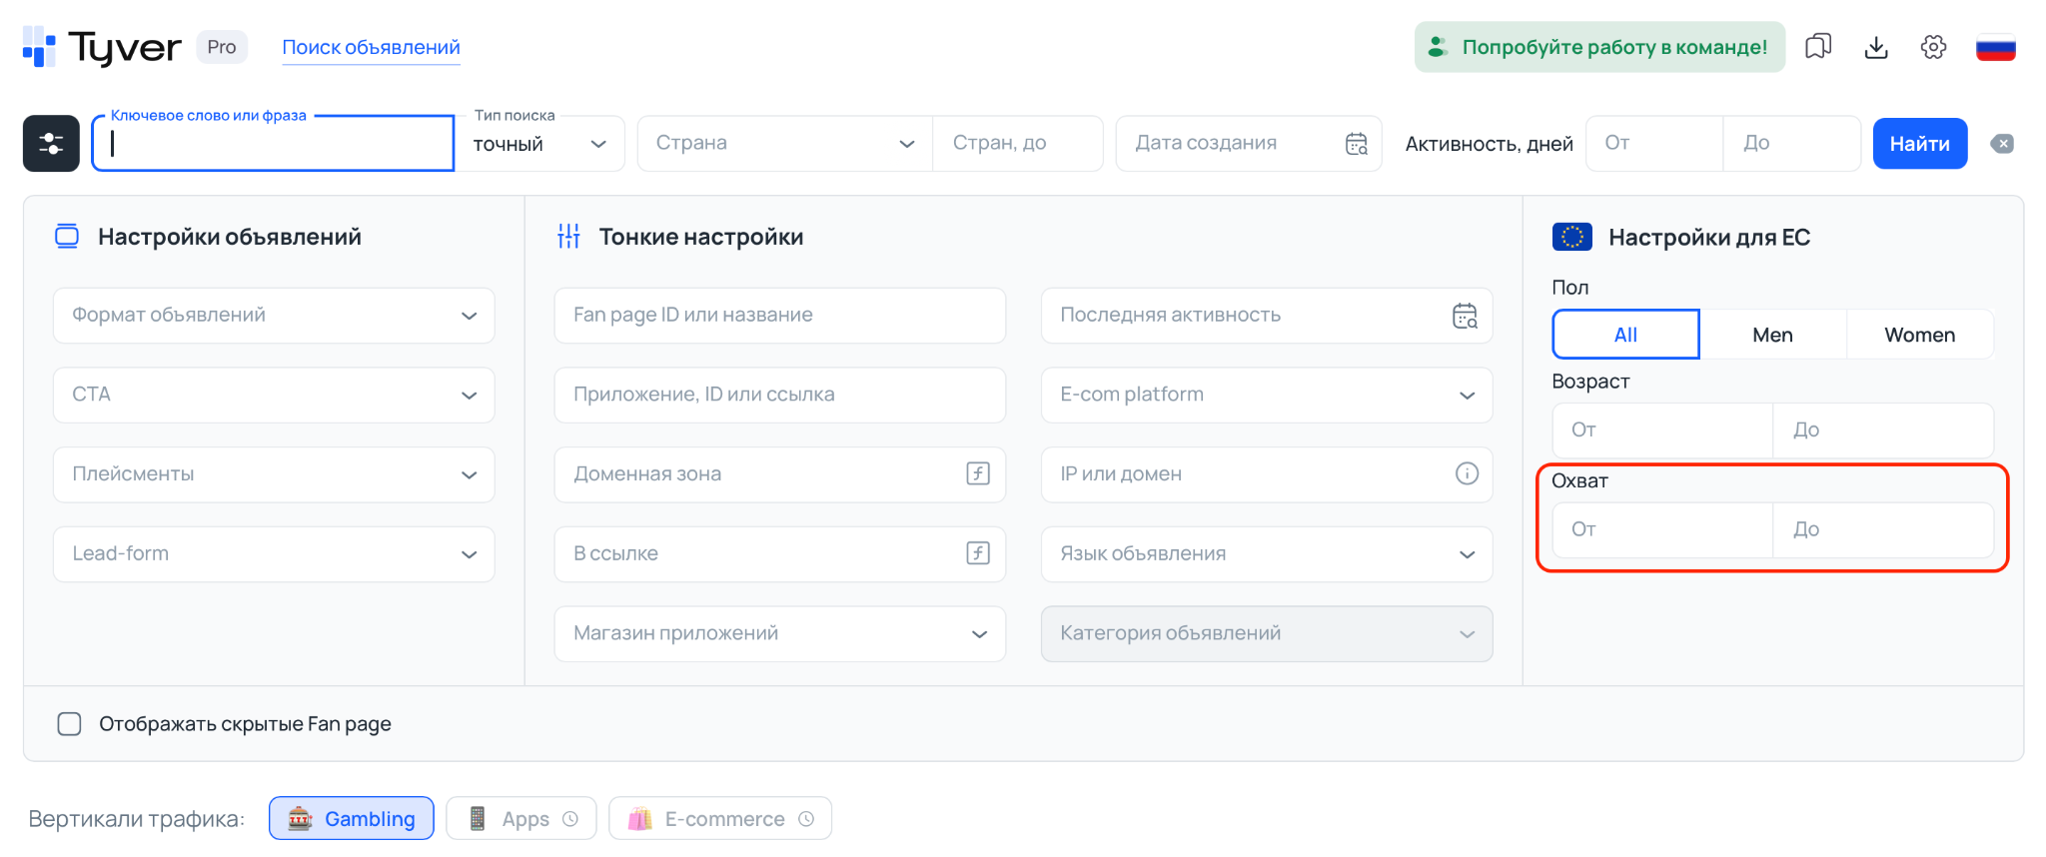Focus the Fan page ID или название field
Screen dimensions: 2046x857
779,316
